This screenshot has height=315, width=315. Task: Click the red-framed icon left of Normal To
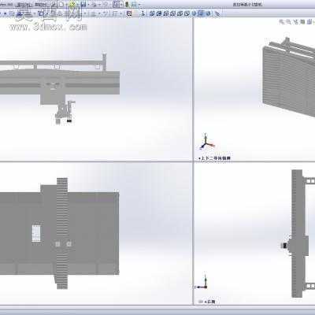point(129,13)
